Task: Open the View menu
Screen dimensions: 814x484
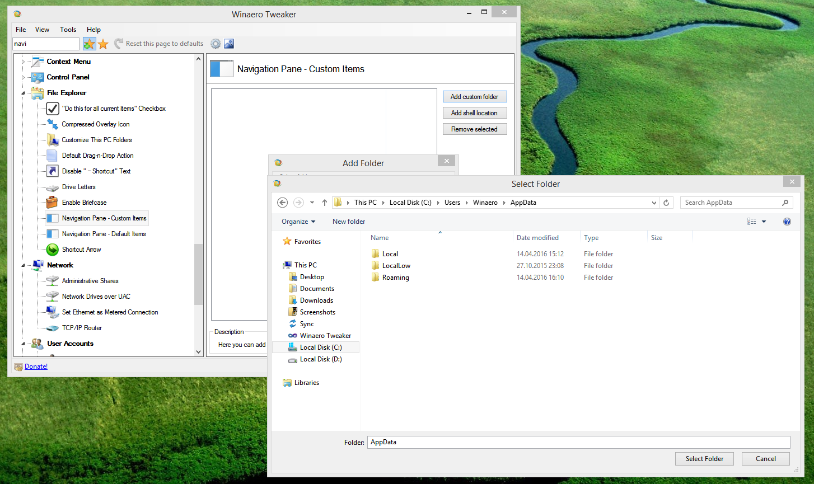Action: (42, 29)
